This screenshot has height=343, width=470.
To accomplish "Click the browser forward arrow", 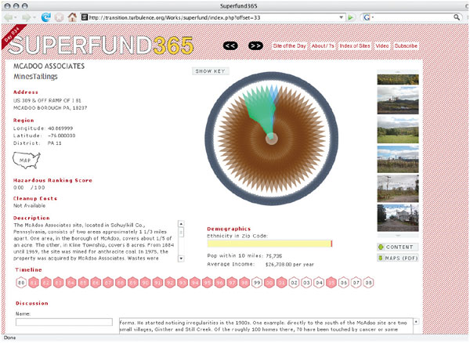I will [x=27, y=17].
